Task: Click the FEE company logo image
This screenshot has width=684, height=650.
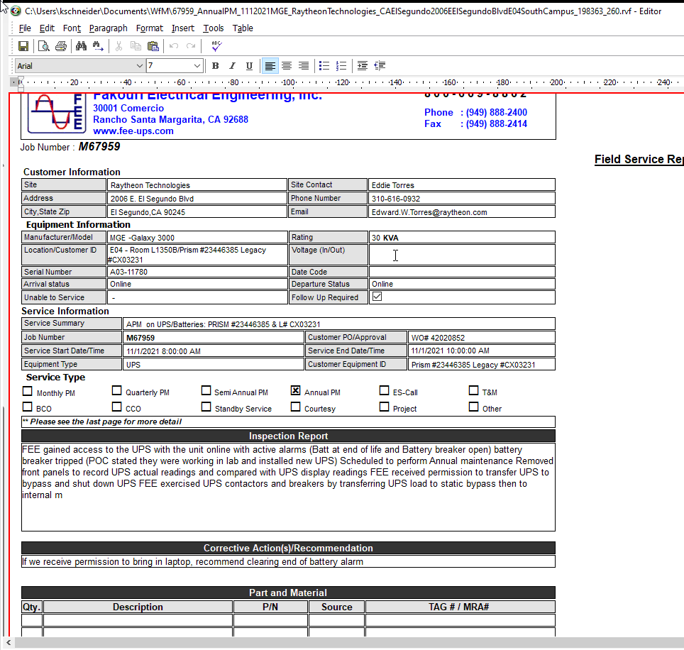Action: pyautogui.click(x=55, y=113)
